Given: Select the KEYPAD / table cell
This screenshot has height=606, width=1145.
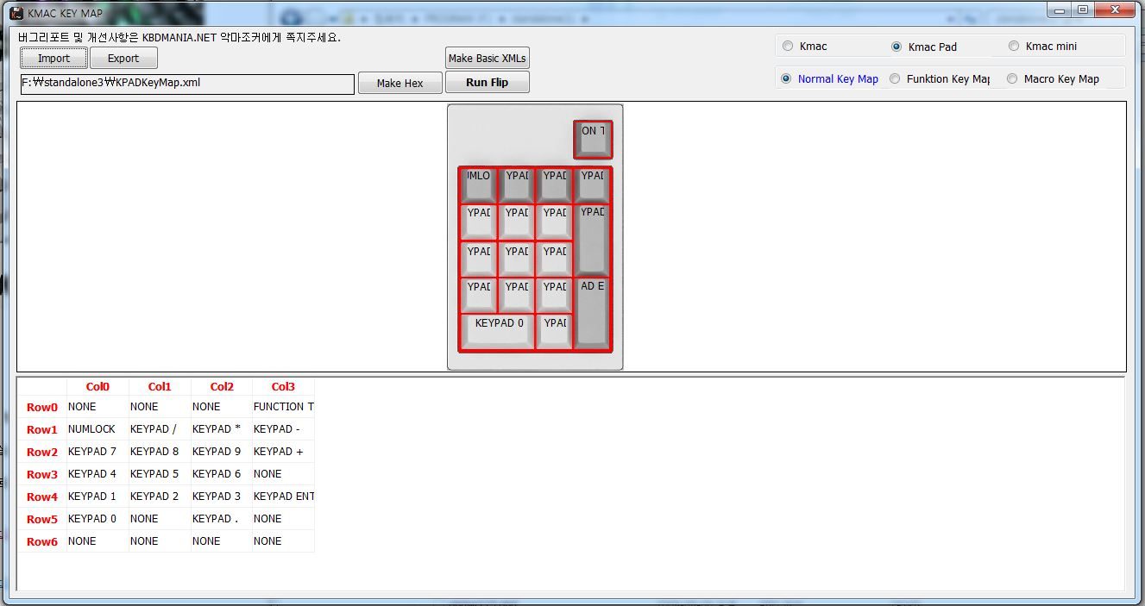Looking at the screenshot, I should click(160, 429).
